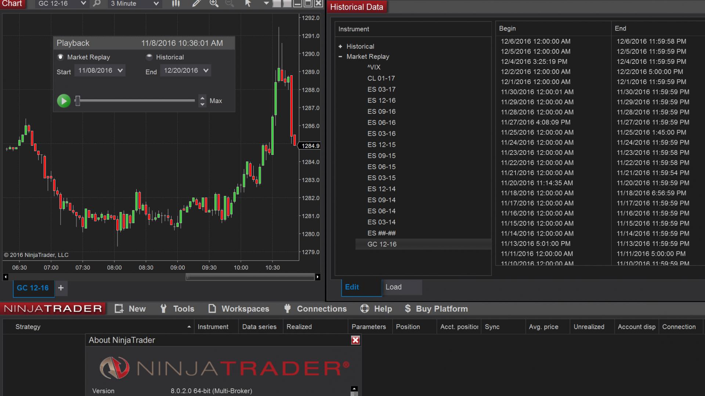The image size is (705, 396).
Task: Select the chart cursor arrow tool
Action: (248, 4)
